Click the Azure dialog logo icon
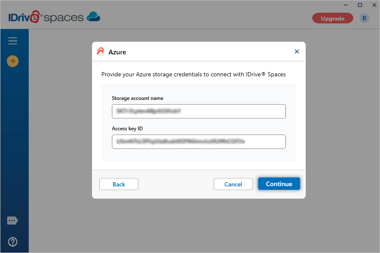The width and height of the screenshot is (380, 253). (x=100, y=51)
